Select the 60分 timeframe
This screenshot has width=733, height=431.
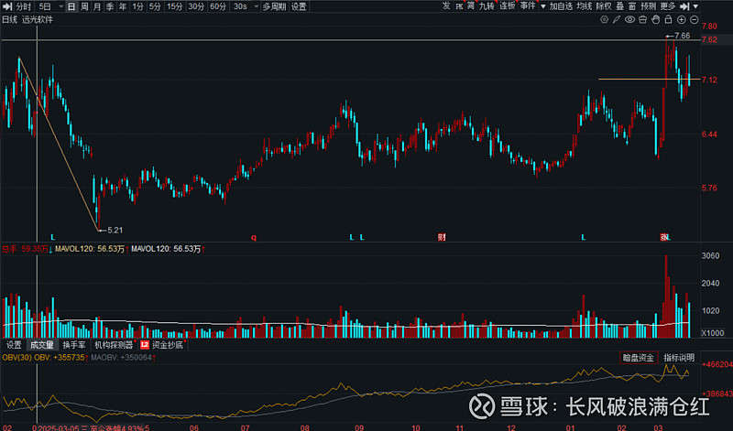tap(217, 6)
